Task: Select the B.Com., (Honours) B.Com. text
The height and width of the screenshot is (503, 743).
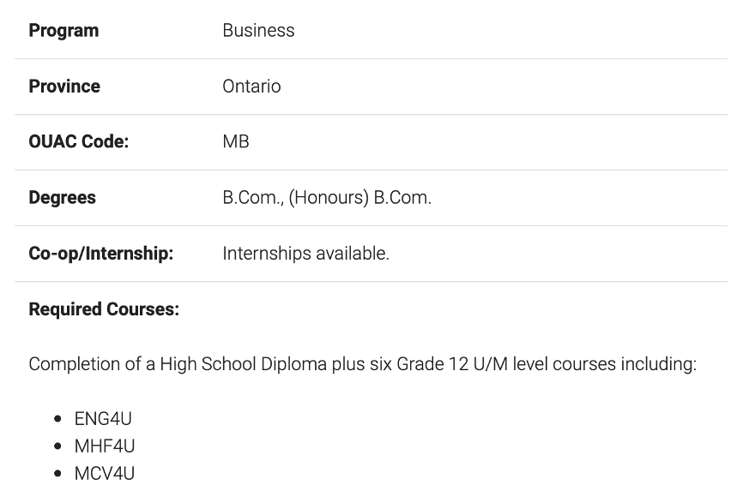Action: pos(327,198)
